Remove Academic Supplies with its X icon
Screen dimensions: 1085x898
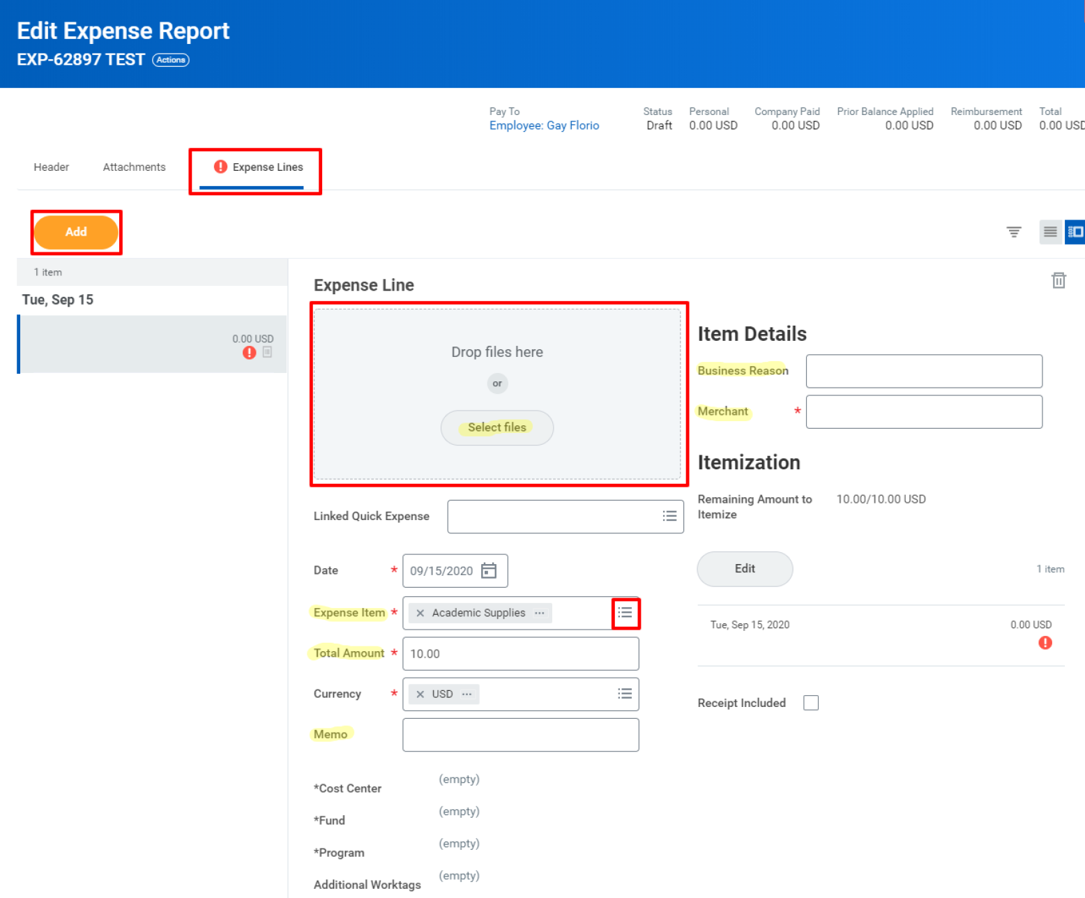coord(420,613)
